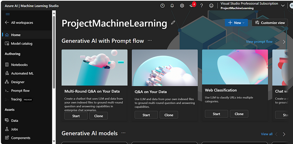
Task: Click previous arrow in Generative AI models carousel
Action: (x=277, y=134)
